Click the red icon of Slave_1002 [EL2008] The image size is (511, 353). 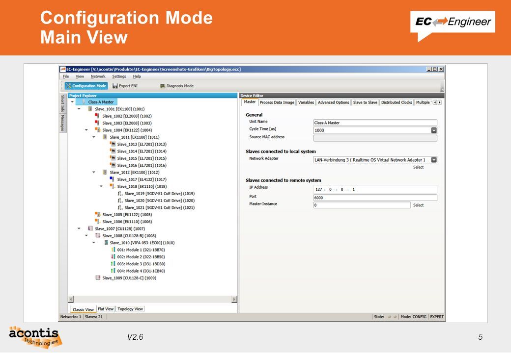tap(97, 116)
